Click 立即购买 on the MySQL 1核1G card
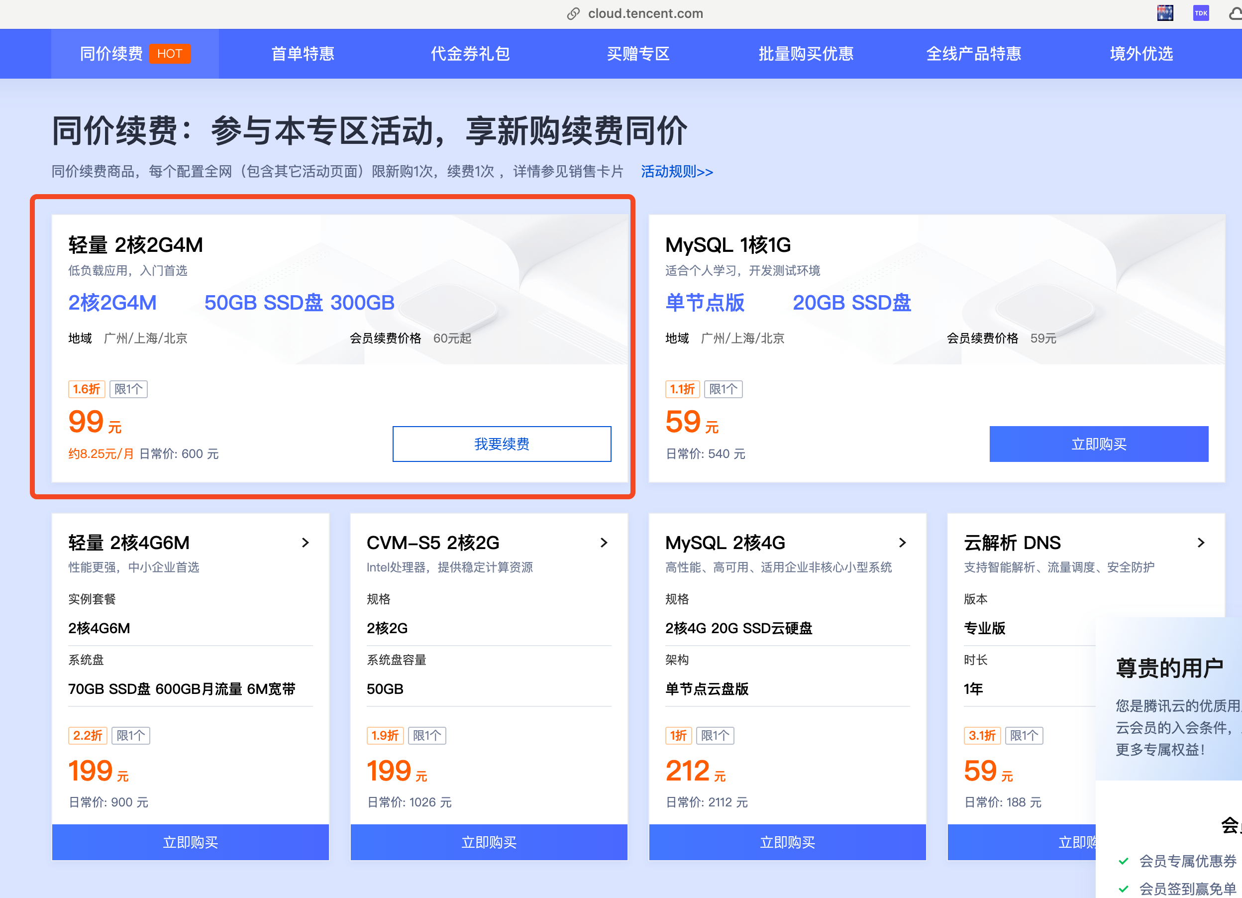The width and height of the screenshot is (1242, 898). point(1099,444)
